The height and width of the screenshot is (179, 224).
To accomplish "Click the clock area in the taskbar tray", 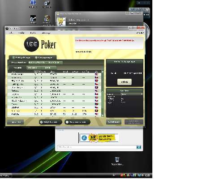I will click(147, 175).
